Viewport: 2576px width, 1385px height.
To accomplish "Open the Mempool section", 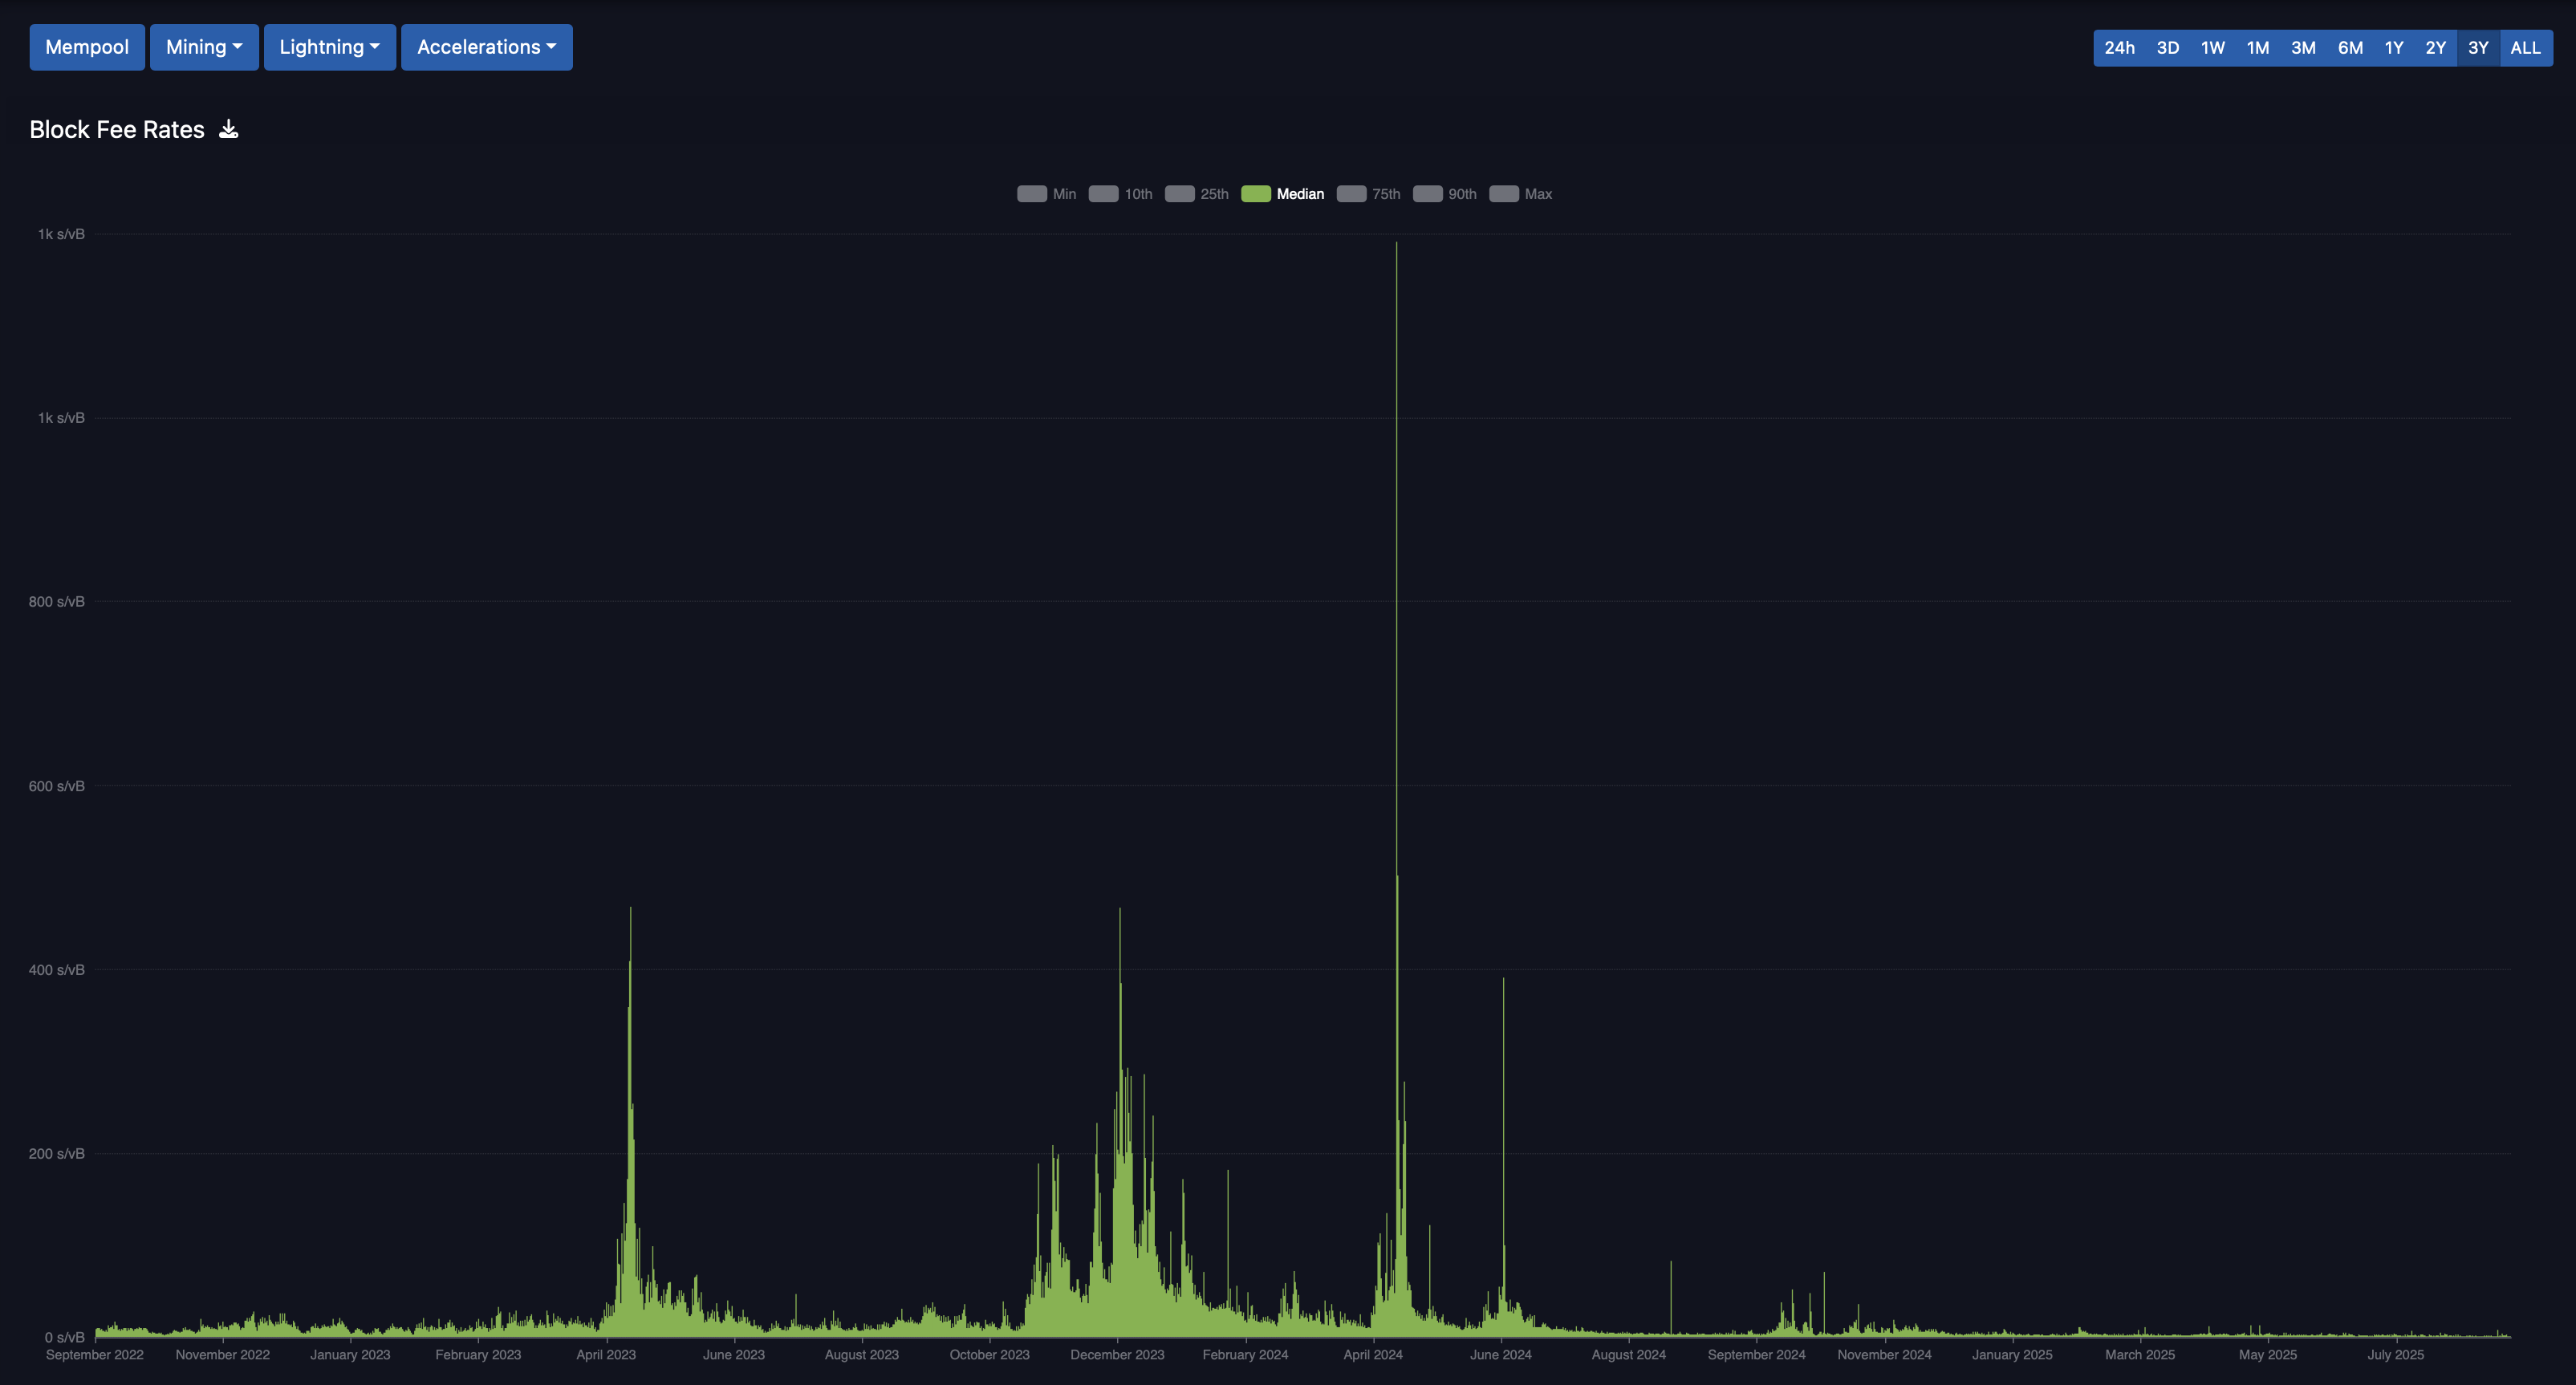I will point(87,47).
